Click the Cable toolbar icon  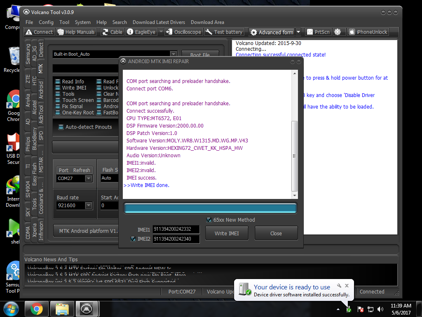pos(112,32)
